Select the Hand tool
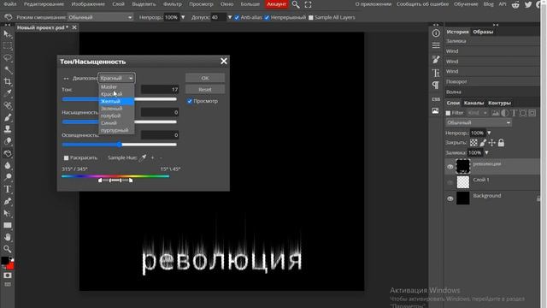 click(x=8, y=237)
